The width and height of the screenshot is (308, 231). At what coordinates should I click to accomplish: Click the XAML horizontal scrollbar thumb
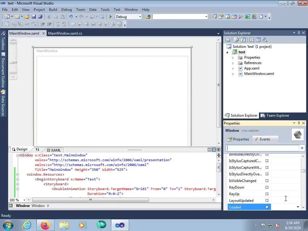pos(91,200)
